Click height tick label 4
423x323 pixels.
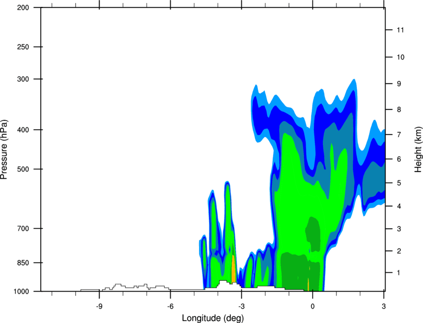[399, 206]
